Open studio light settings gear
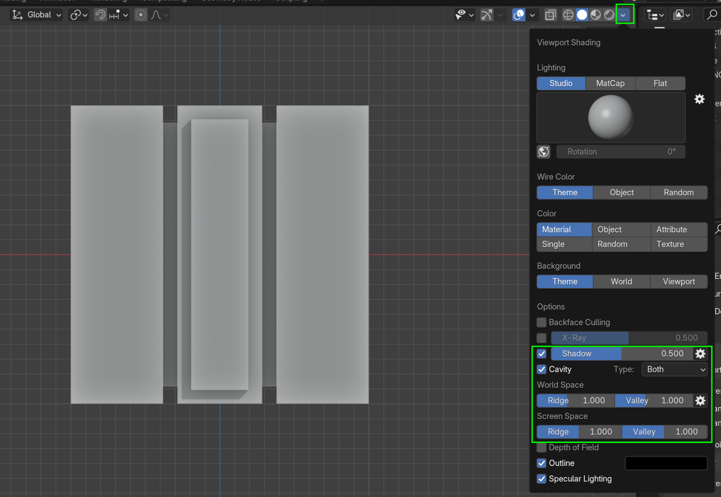Viewport: 721px width, 497px height. click(700, 99)
